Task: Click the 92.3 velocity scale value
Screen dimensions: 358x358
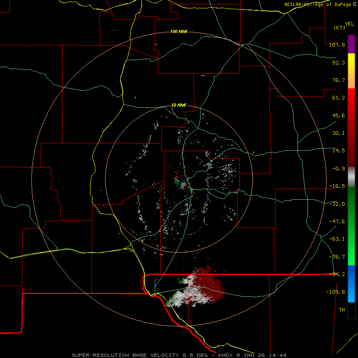Action: click(x=339, y=62)
